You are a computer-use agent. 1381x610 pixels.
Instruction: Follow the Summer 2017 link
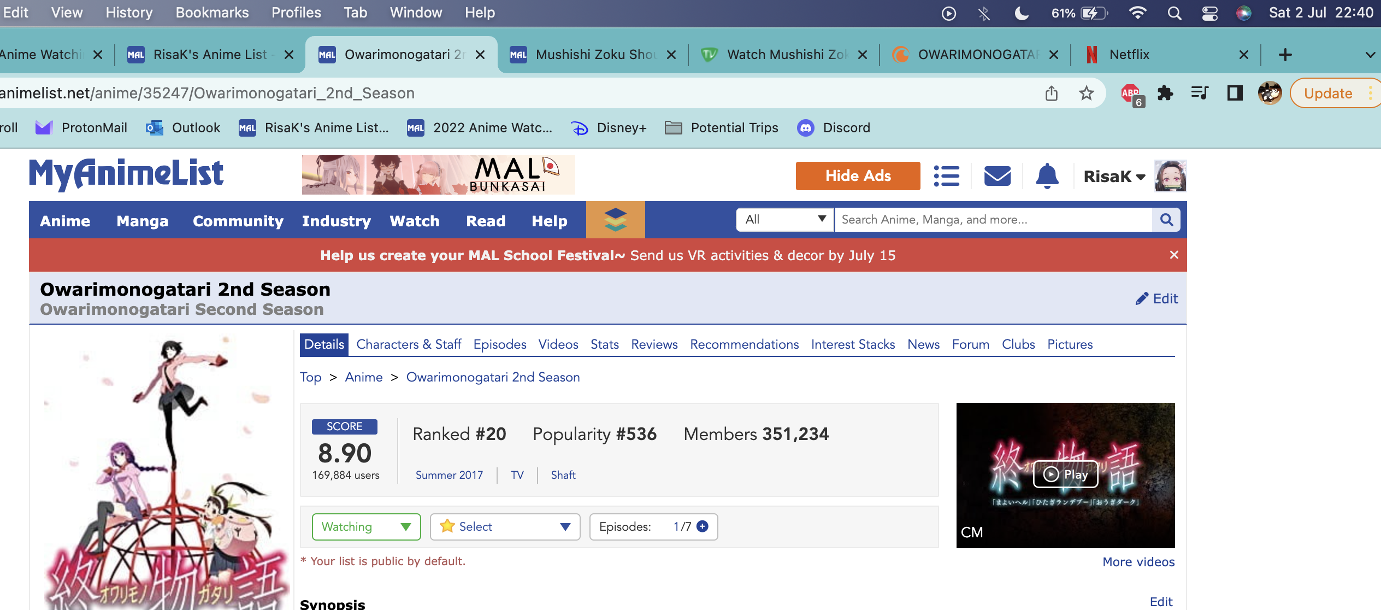449,475
